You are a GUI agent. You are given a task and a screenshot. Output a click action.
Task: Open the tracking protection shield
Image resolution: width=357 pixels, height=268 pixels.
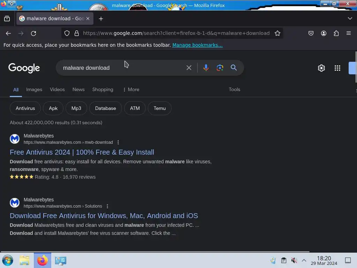[x=67, y=33]
